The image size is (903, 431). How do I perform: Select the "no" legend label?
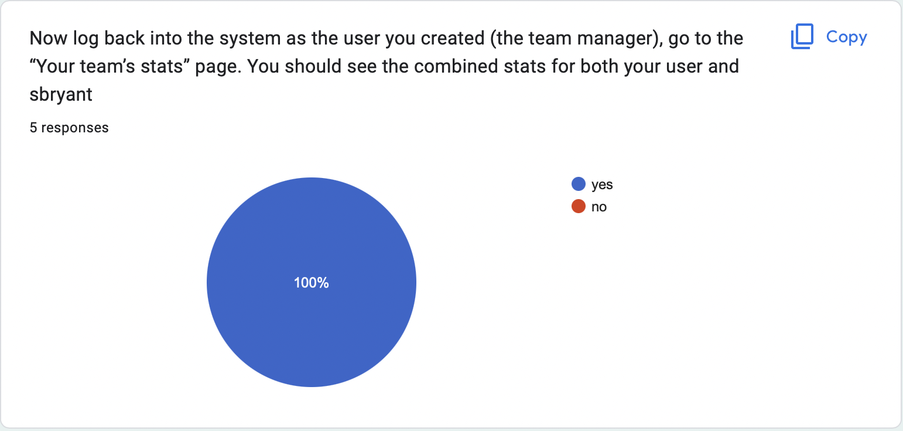click(x=599, y=207)
